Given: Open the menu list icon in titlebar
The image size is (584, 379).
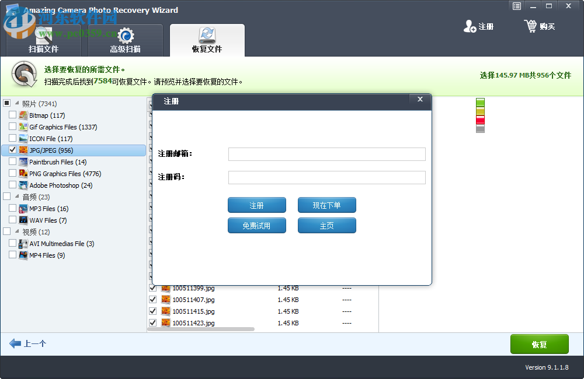Looking at the screenshot, I should [516, 6].
